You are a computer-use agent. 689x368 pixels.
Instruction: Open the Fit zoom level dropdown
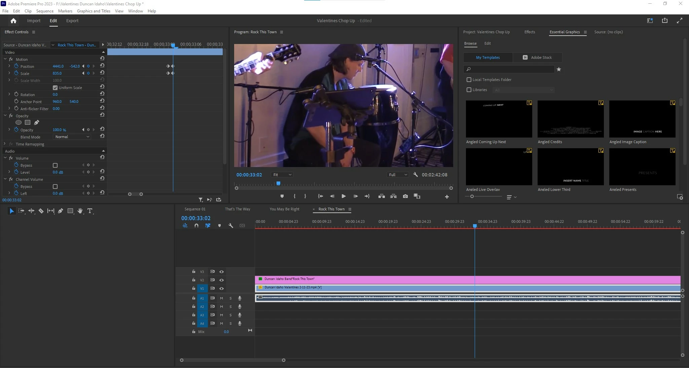pos(282,175)
